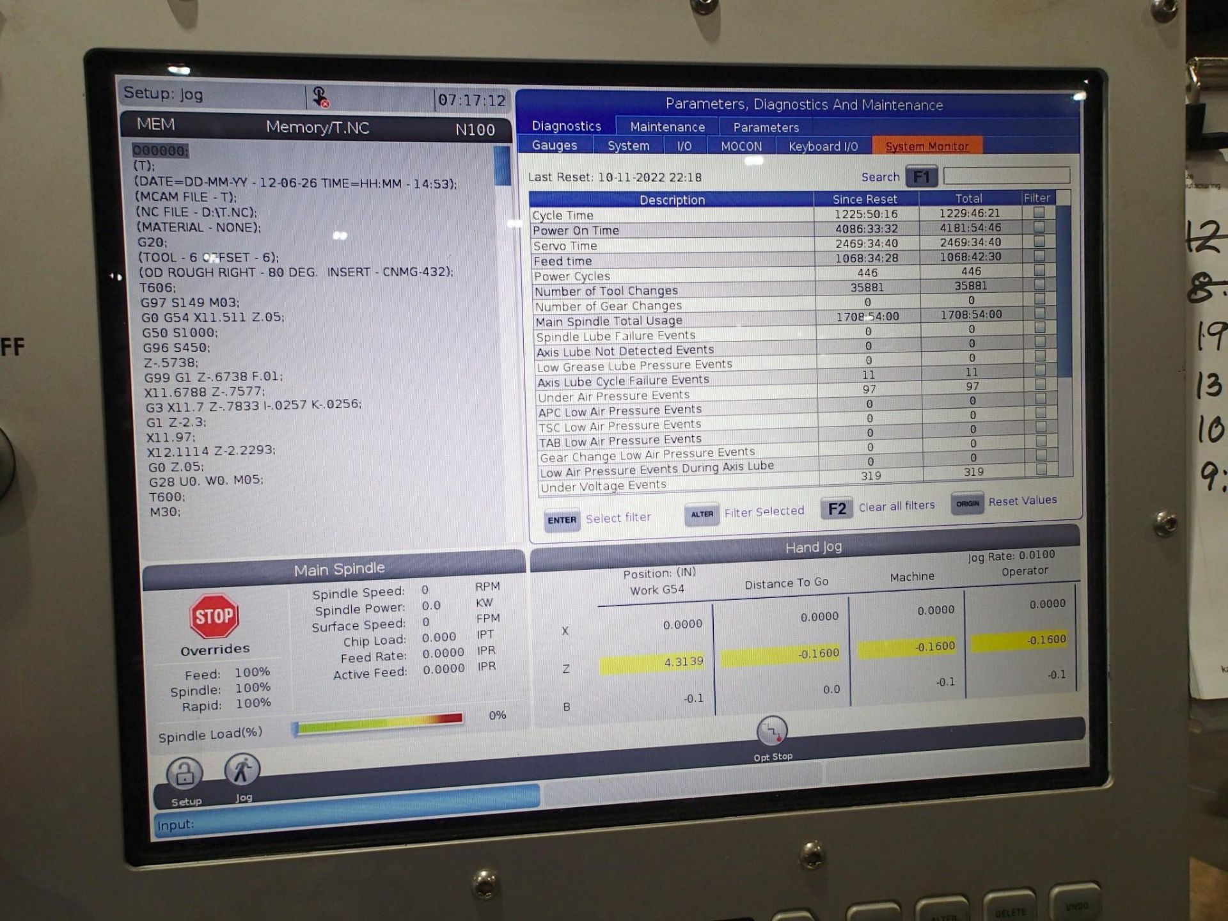Tick the Number of Tool Changes checkbox

coord(1039,284)
